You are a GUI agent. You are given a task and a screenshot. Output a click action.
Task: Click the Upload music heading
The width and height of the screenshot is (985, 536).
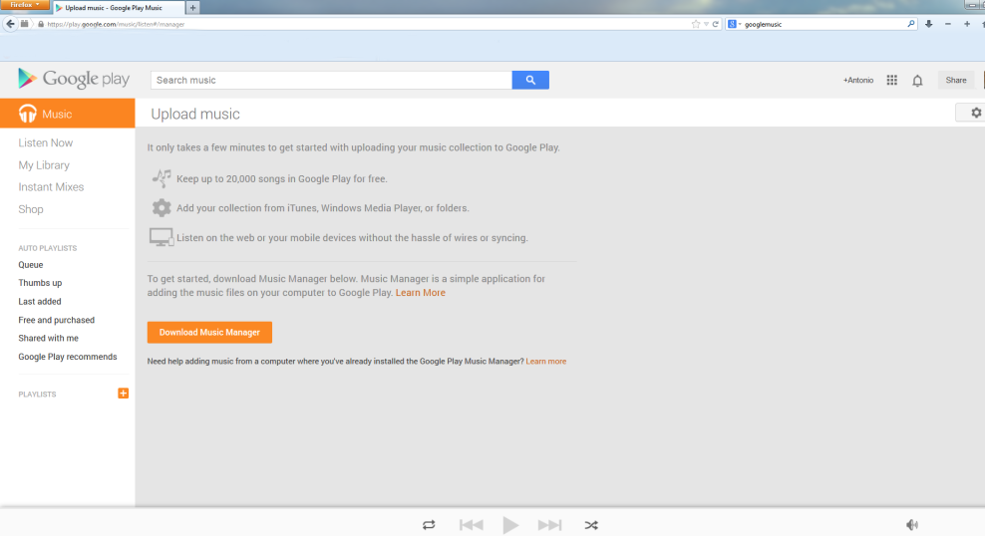[x=195, y=115]
